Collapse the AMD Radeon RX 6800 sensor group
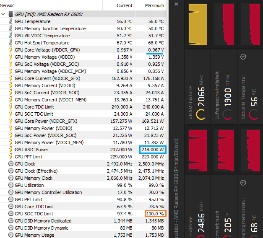Image resolution: width=263 pixels, height=238 pixels. (x=3, y=14)
